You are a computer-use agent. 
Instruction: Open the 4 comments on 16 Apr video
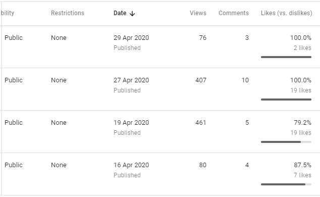click(247, 165)
